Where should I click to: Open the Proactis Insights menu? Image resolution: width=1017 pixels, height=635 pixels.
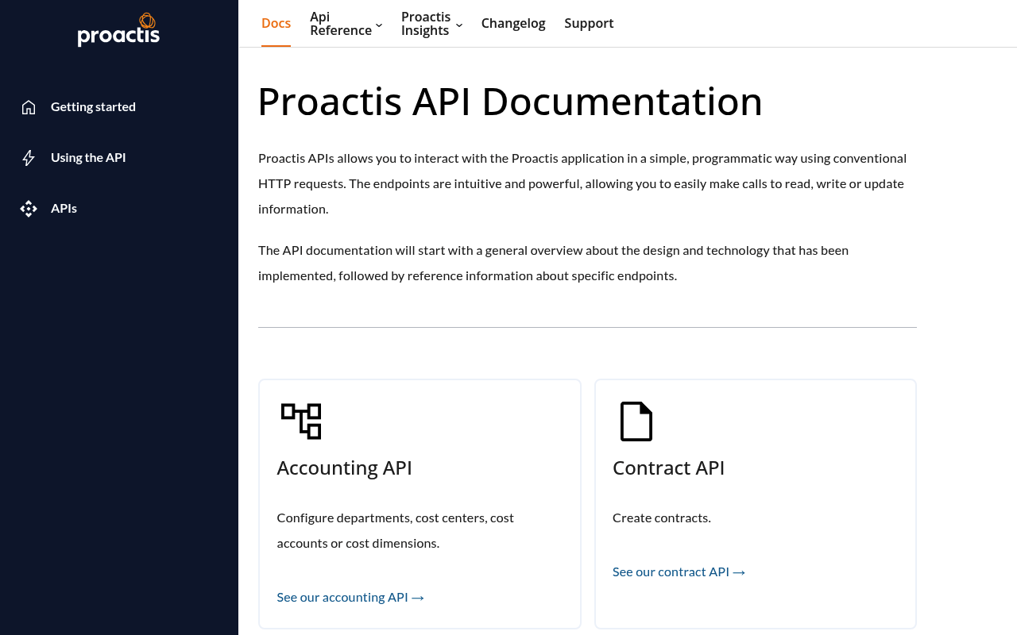(x=426, y=24)
